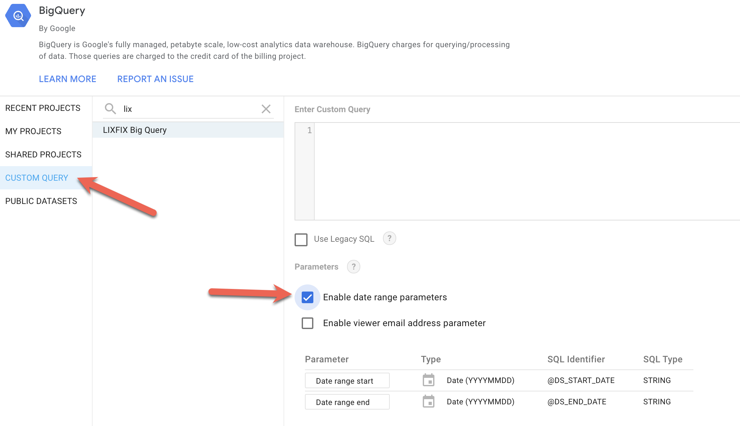Switch to MY PROJECTS tab
The width and height of the screenshot is (740, 426).
click(x=46, y=131)
